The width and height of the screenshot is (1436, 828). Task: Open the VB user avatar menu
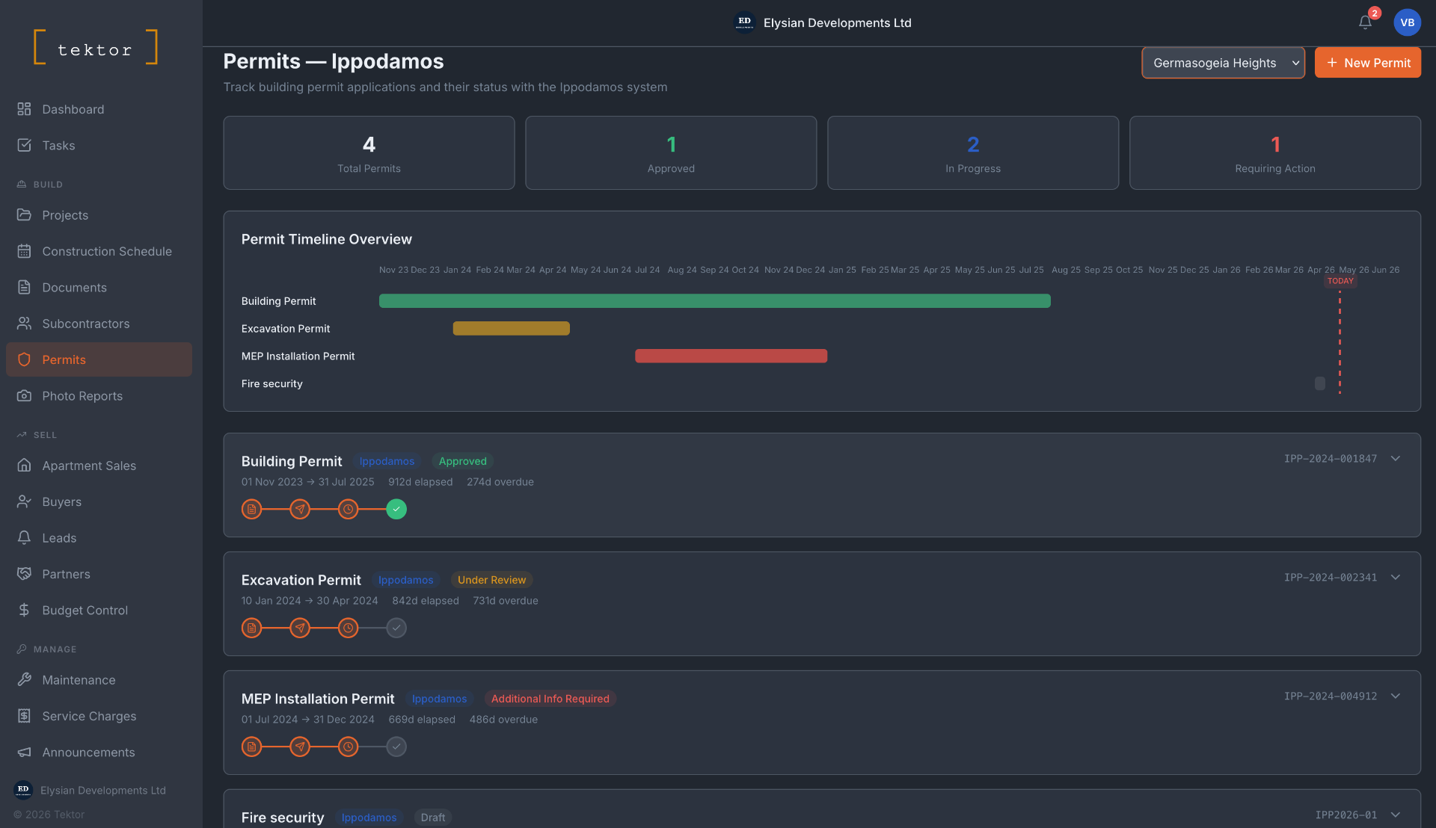(x=1407, y=22)
